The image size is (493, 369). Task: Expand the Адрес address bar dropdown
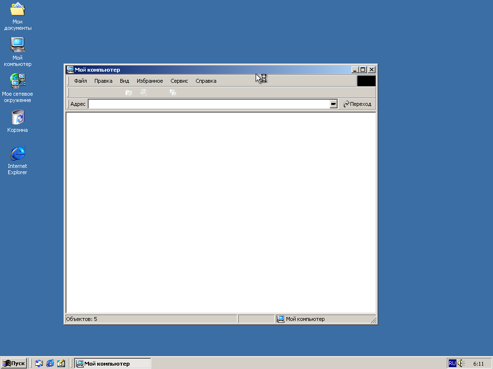coord(333,104)
